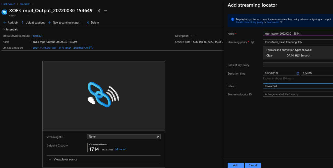Select Add Job in toolbar

point(10,22)
